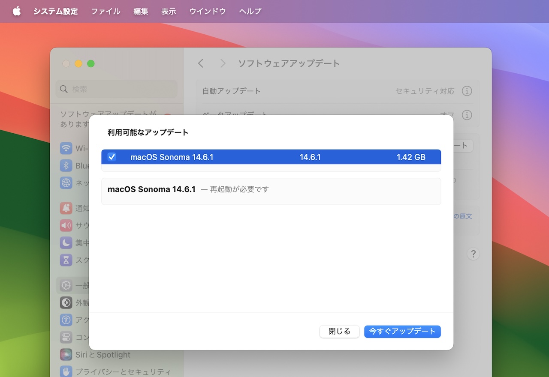This screenshot has width=549, height=377.
Task: Click the 閉じる button
Action: (339, 331)
